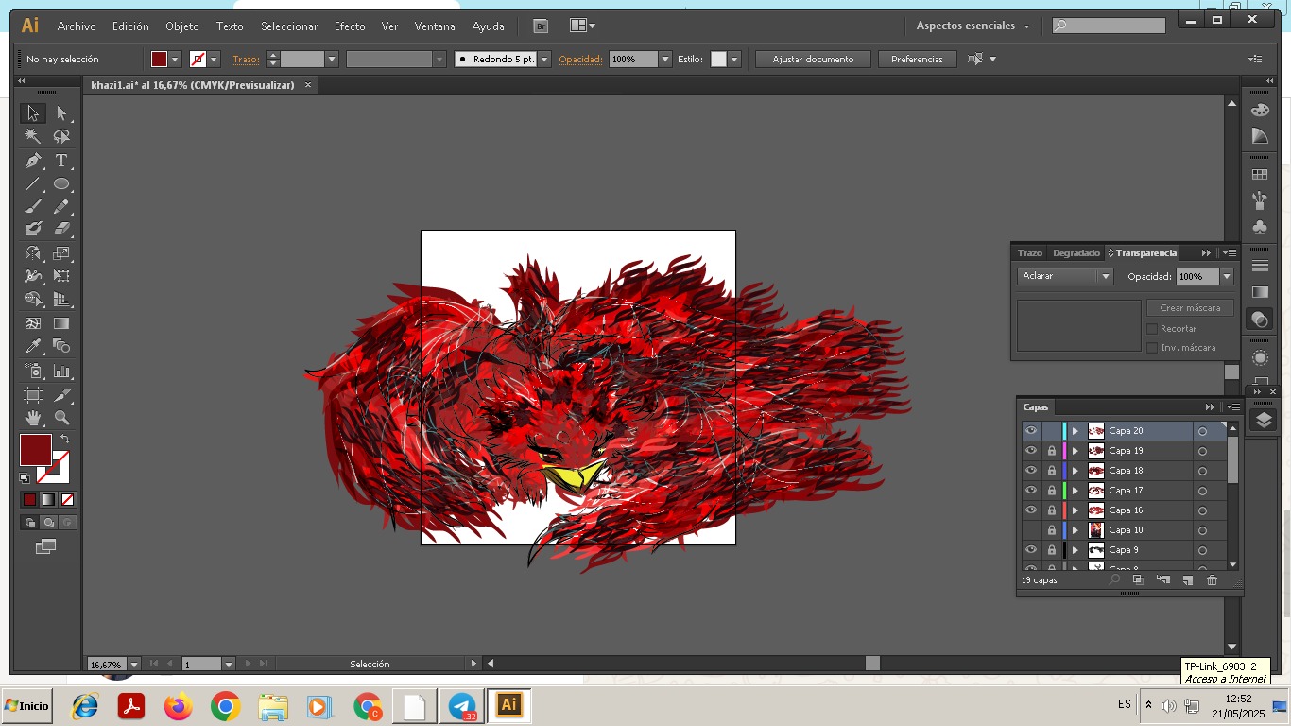Image resolution: width=1291 pixels, height=726 pixels.
Task: Click the Windows Inicio start button
Action: (x=26, y=706)
